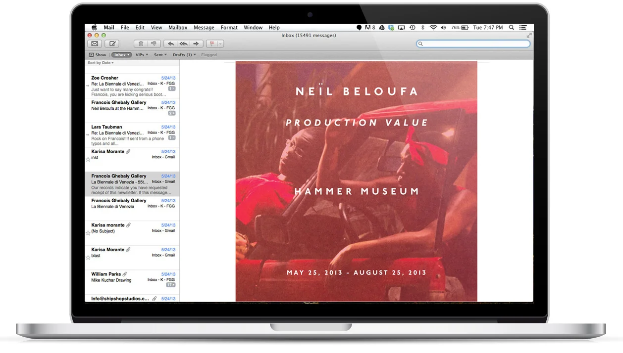Enter full screen with the corner arrows icon
This screenshot has height=353, width=623.
[529, 35]
